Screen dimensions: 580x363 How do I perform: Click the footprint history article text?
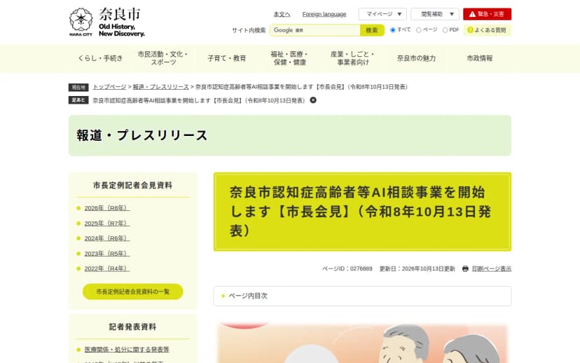pos(200,100)
